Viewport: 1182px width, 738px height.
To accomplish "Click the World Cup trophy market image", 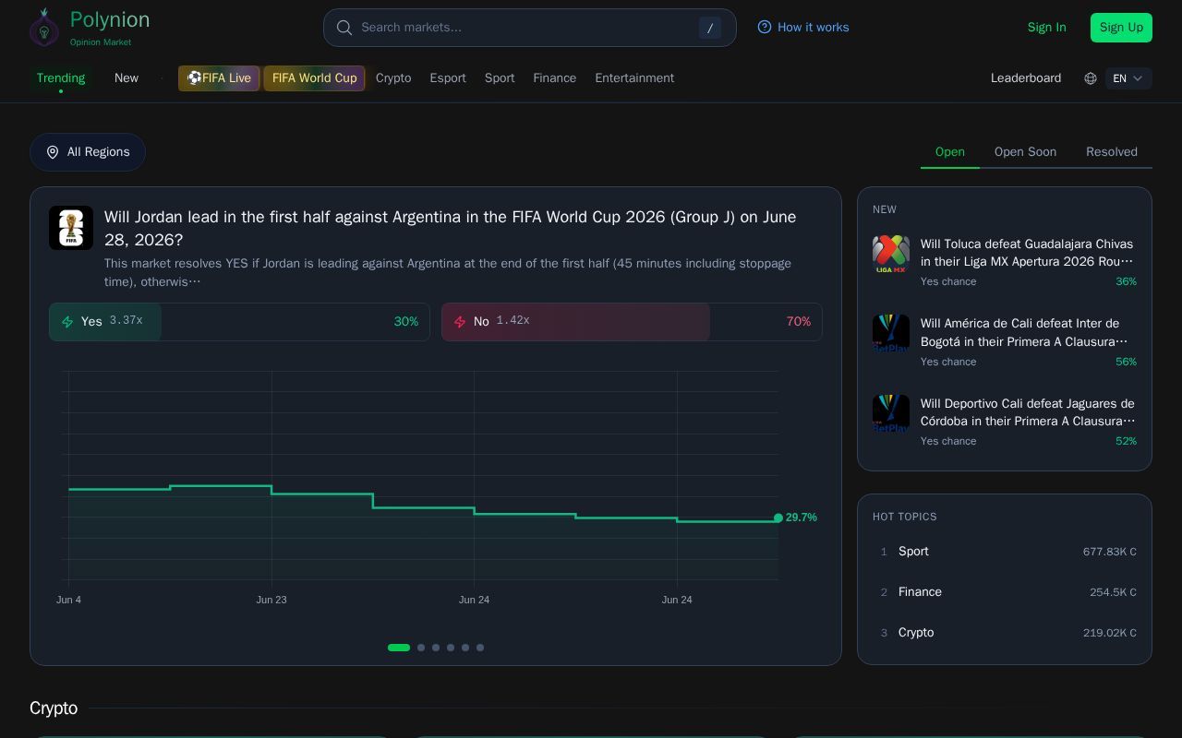I will coord(71,228).
